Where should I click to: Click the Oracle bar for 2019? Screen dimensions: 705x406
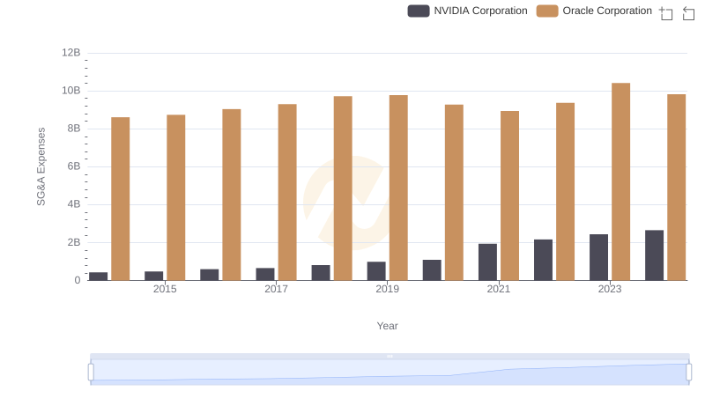[398, 188]
